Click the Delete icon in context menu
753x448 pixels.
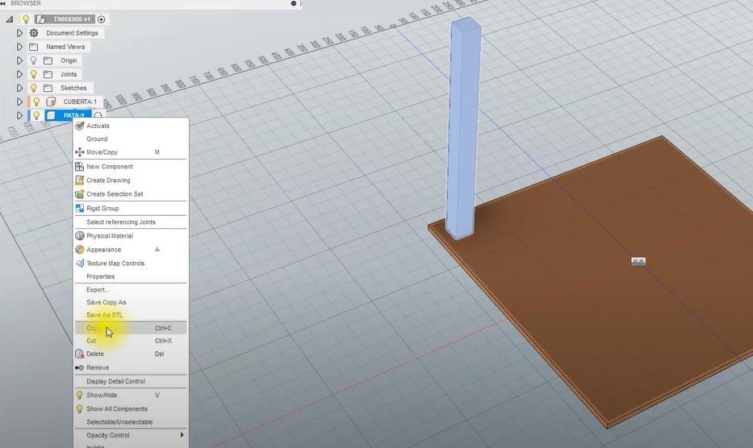click(80, 354)
